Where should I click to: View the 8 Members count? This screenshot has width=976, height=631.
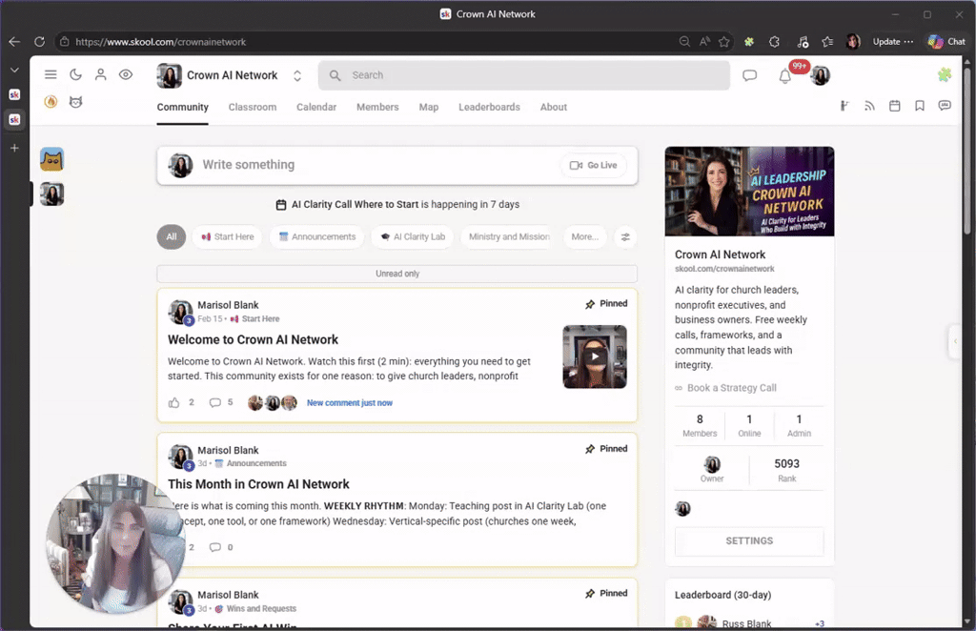pos(700,425)
